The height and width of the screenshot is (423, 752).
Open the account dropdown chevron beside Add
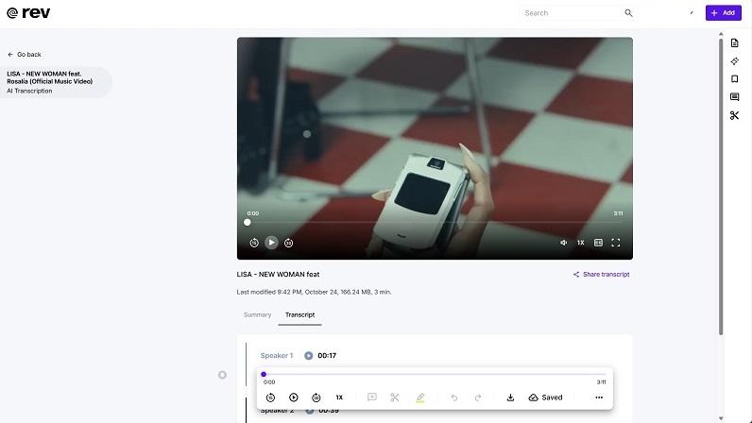tap(692, 13)
